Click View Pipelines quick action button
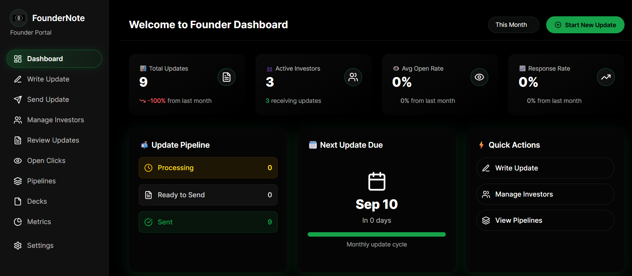 tap(545, 220)
